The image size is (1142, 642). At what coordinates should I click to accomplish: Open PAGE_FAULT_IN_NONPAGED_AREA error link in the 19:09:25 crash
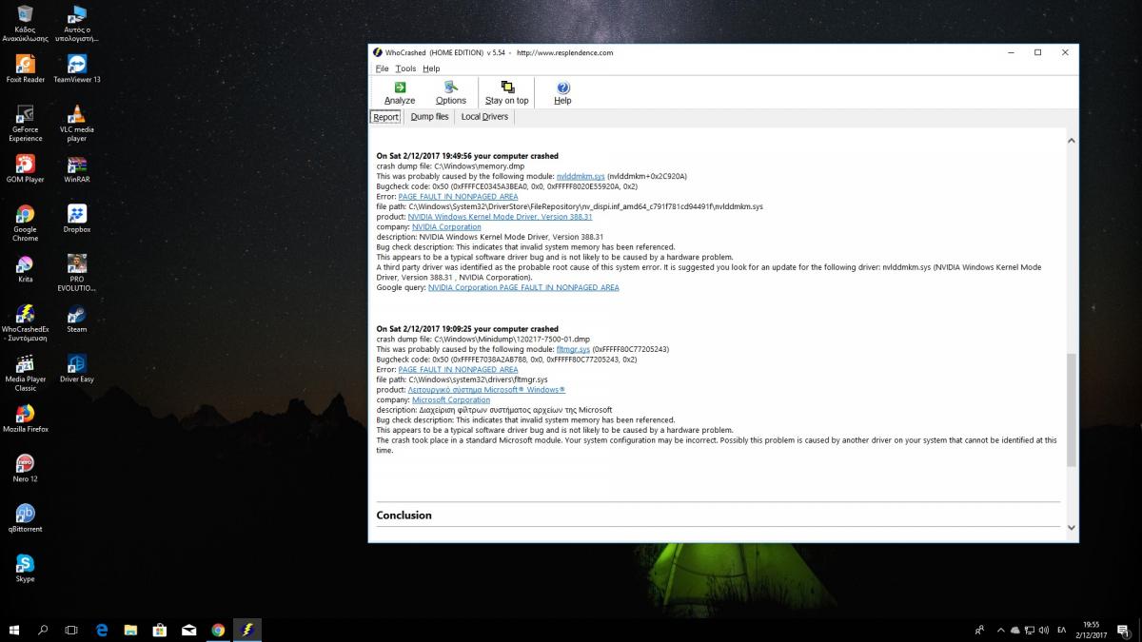pyautogui.click(x=458, y=369)
